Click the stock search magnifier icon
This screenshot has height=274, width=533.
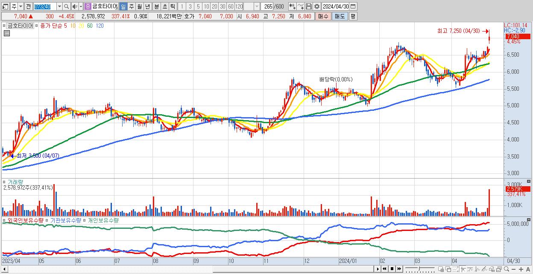click(67, 6)
